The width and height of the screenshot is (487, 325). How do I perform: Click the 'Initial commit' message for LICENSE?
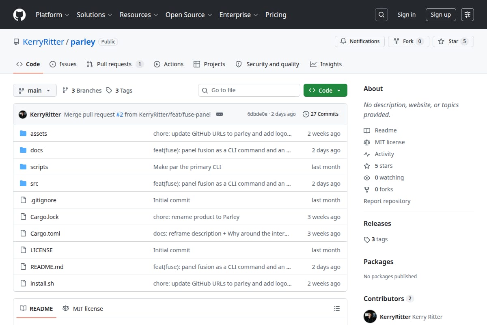(172, 250)
